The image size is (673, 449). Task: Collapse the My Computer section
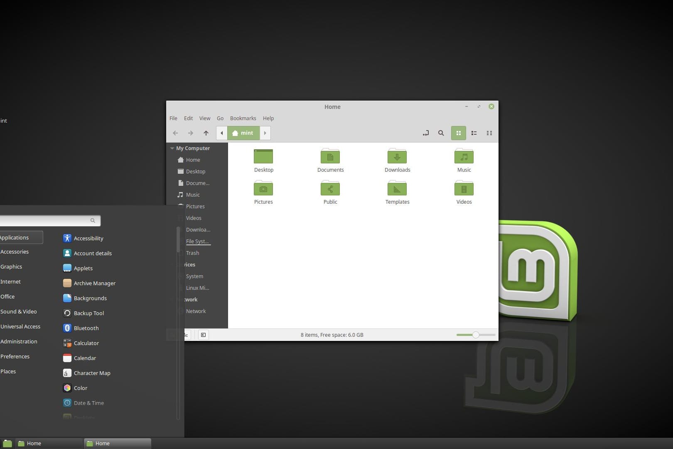[172, 148]
